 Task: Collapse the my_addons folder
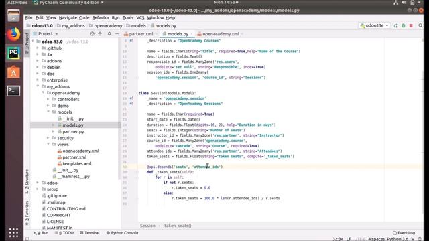pyautogui.click(x=38, y=86)
